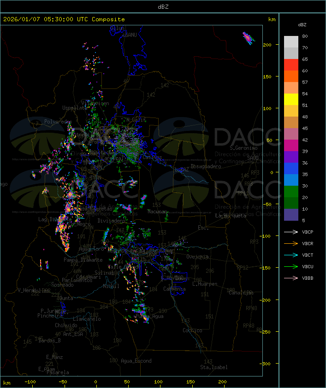Click the dBZ legend heading above color scale
Image resolution: width=326 pixels, height=388 pixels.
click(x=302, y=24)
